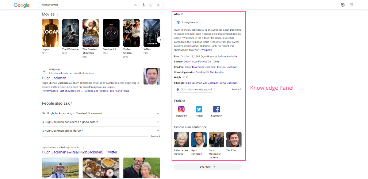Open the Sonya Jackman sibling link
This screenshot has width=368, height=179.
coord(228,83)
